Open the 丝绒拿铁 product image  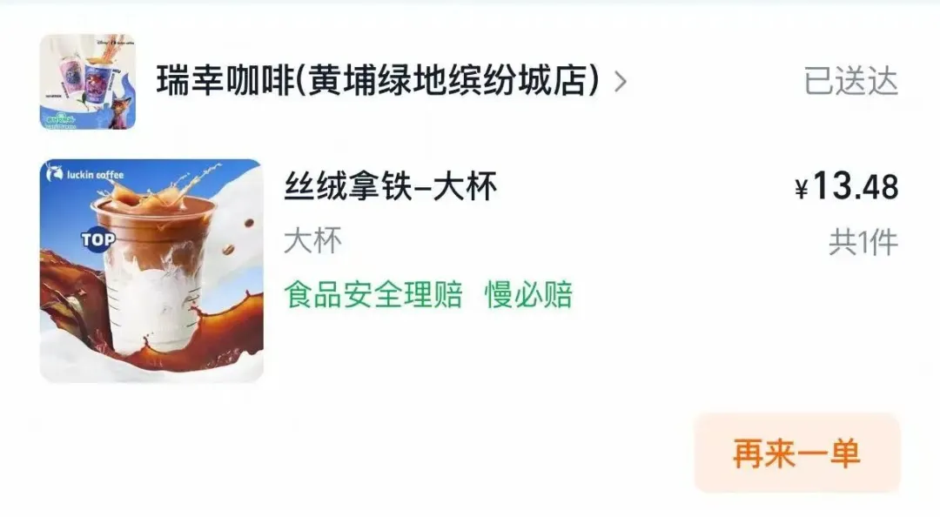click(151, 271)
